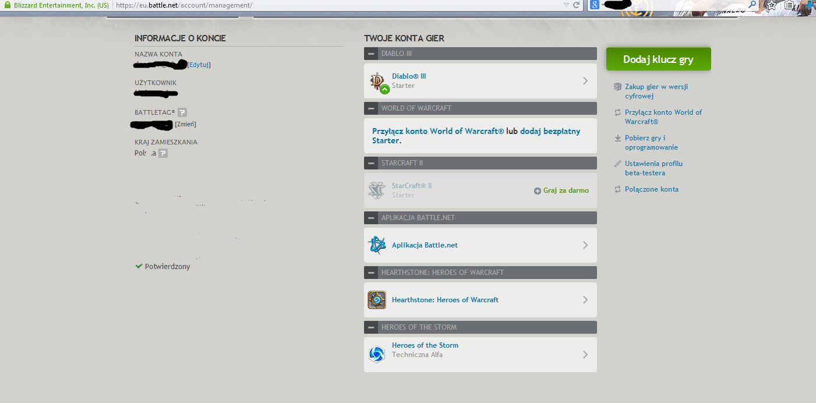This screenshot has height=403, width=816.
Task: Click the Heroes of the Storm icon
Action: [377, 354]
